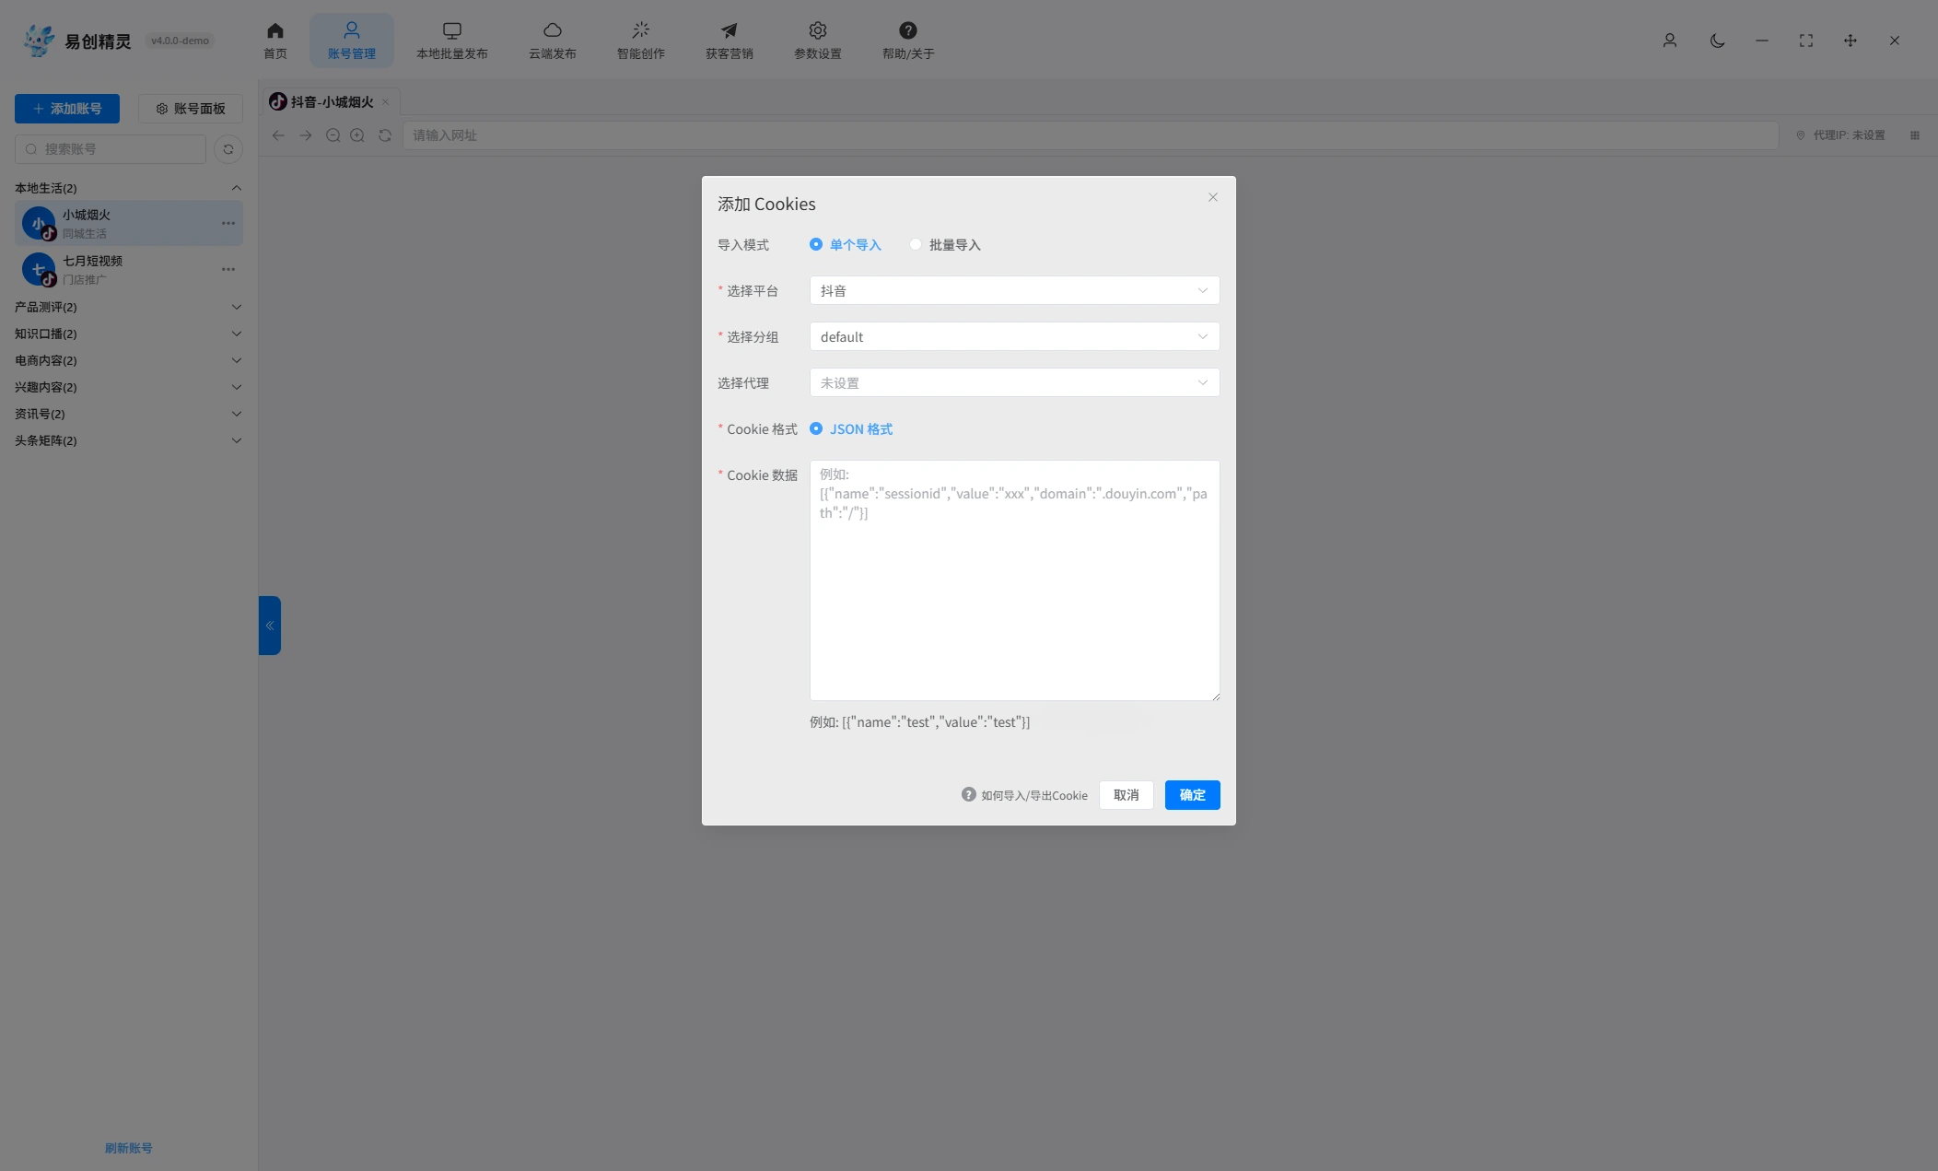1938x1171 pixels.
Task: Open 如何导入/导出Cookie help link
Action: click(1024, 795)
